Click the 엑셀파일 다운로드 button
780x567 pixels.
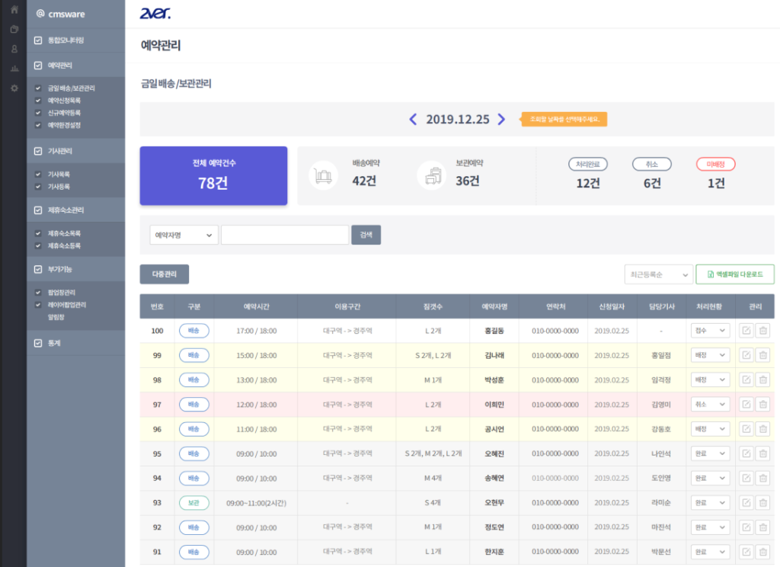tap(735, 274)
